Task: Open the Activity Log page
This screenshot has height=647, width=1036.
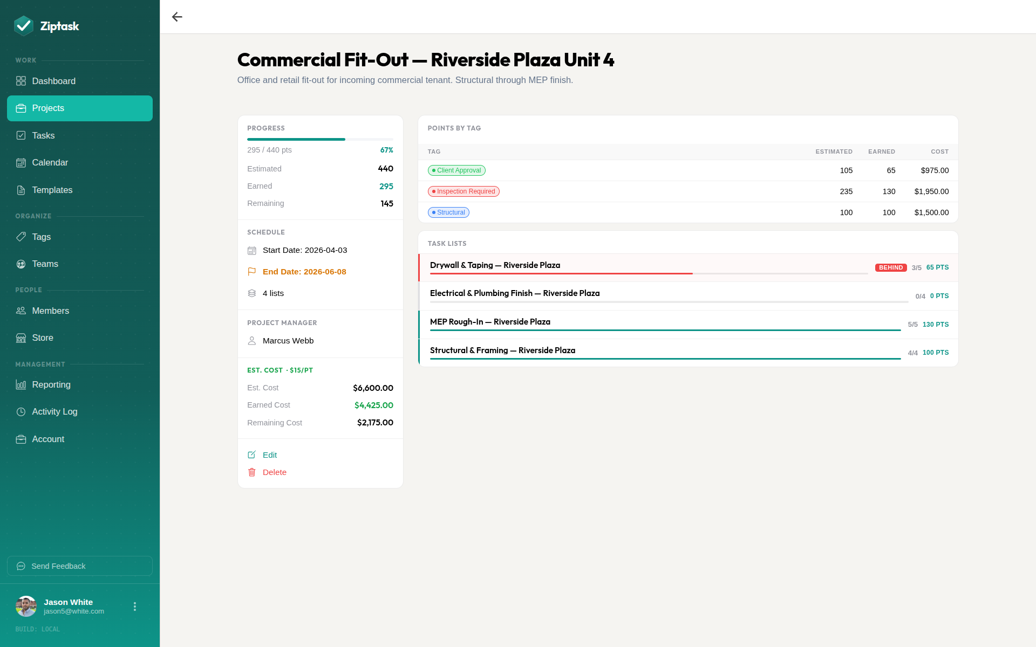Action: (80, 412)
